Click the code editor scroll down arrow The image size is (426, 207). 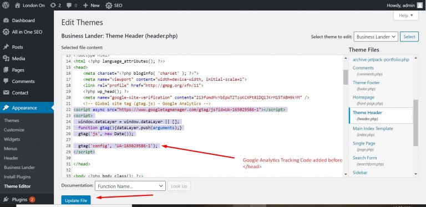point(346,174)
